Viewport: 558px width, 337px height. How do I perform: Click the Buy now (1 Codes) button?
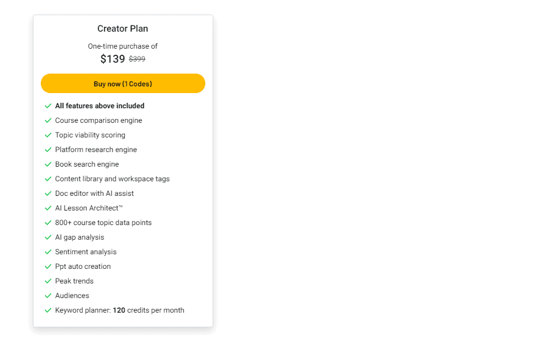(x=122, y=84)
